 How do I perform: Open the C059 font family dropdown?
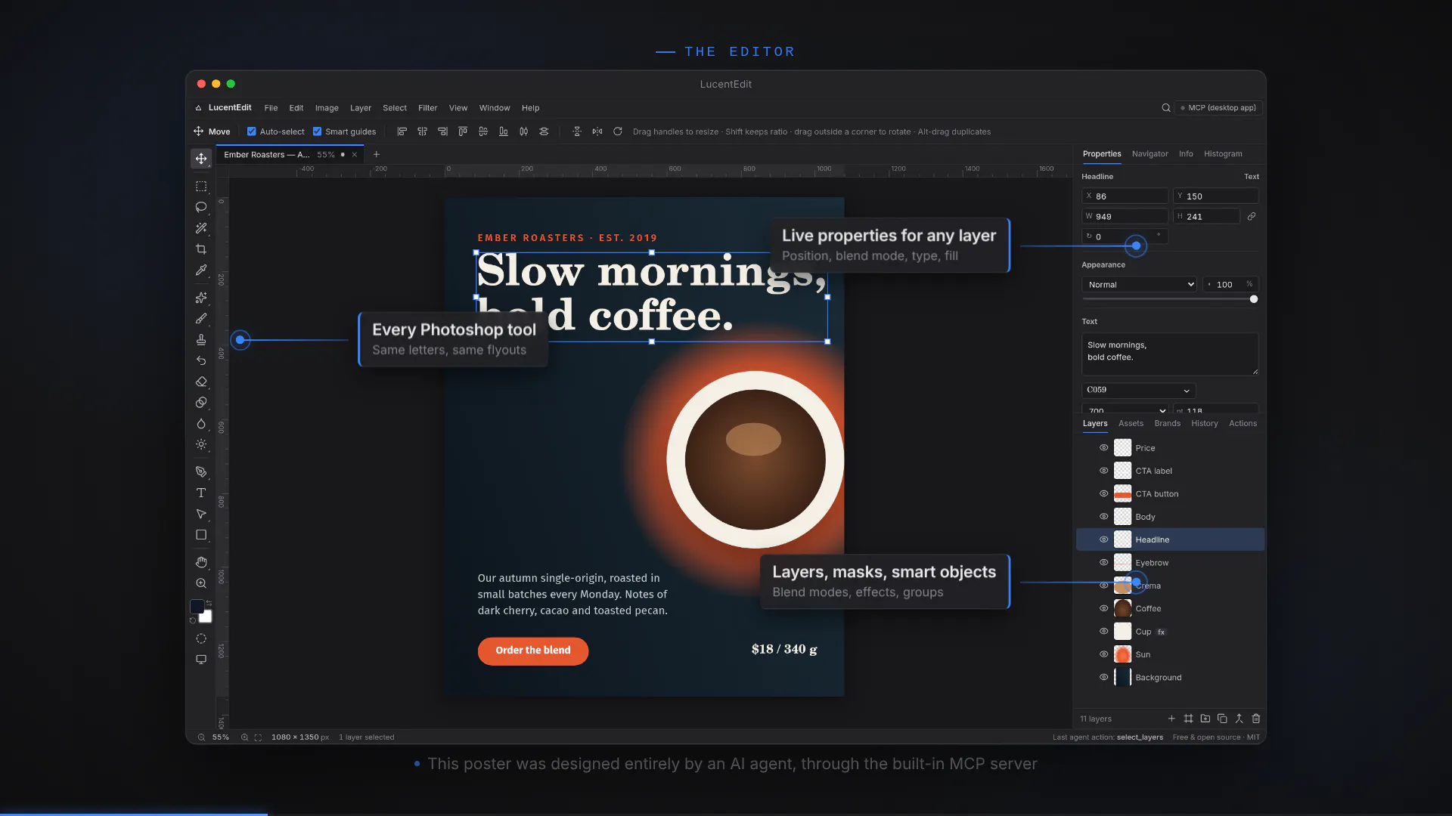pyautogui.click(x=1139, y=391)
